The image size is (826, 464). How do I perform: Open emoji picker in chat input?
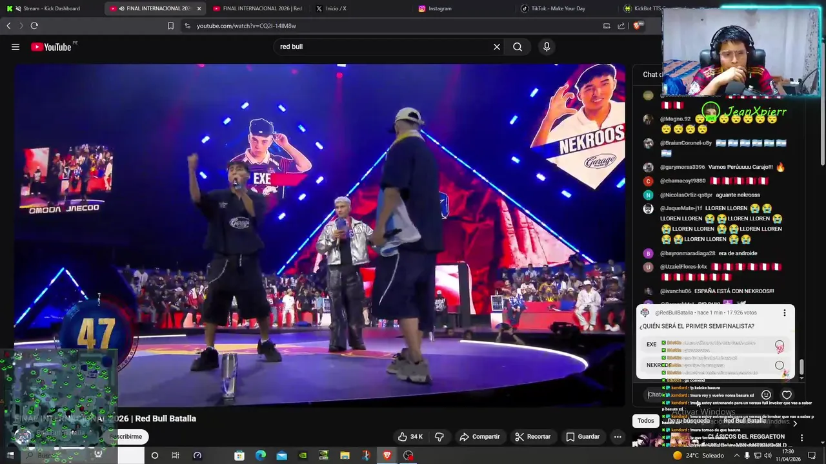click(766, 394)
